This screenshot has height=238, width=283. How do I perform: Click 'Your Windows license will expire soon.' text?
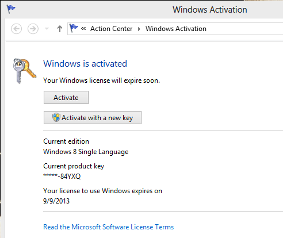101,80
